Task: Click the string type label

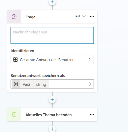Action: tap(41, 84)
